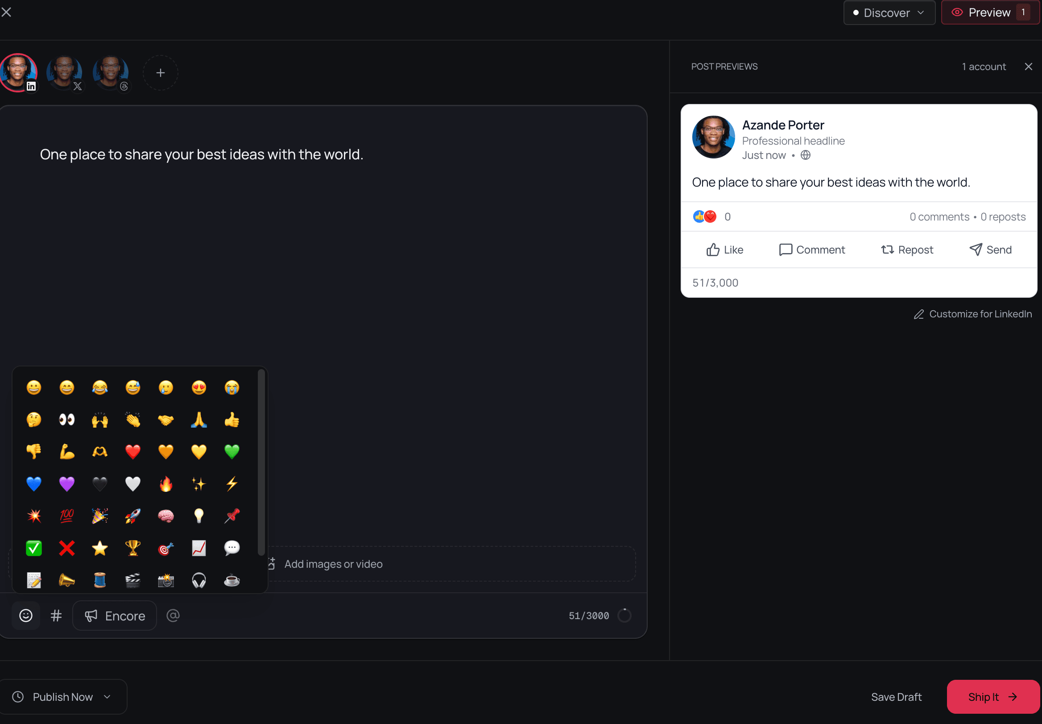Insert the clapping hands emoji

[133, 420]
